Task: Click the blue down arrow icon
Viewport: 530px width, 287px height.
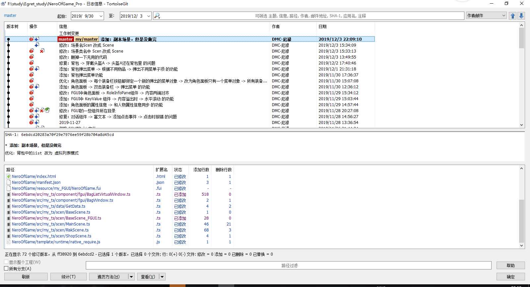Action: click(x=521, y=16)
